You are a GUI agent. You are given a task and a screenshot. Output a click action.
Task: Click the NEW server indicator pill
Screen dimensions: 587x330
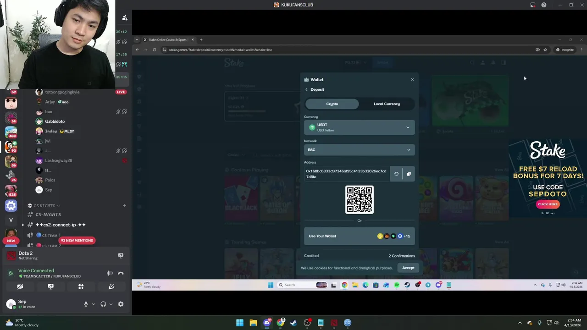[11, 241]
